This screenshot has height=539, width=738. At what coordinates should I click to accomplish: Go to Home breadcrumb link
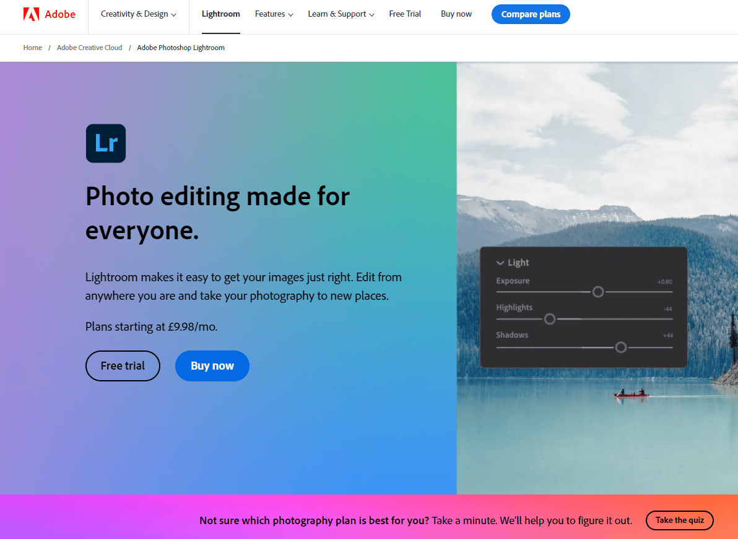tap(33, 48)
